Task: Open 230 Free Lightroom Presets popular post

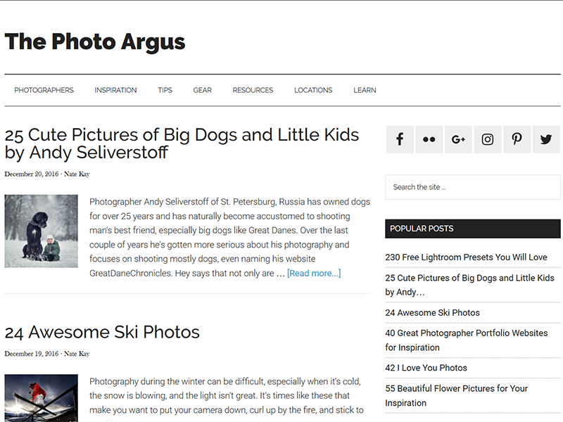Action: tap(466, 257)
